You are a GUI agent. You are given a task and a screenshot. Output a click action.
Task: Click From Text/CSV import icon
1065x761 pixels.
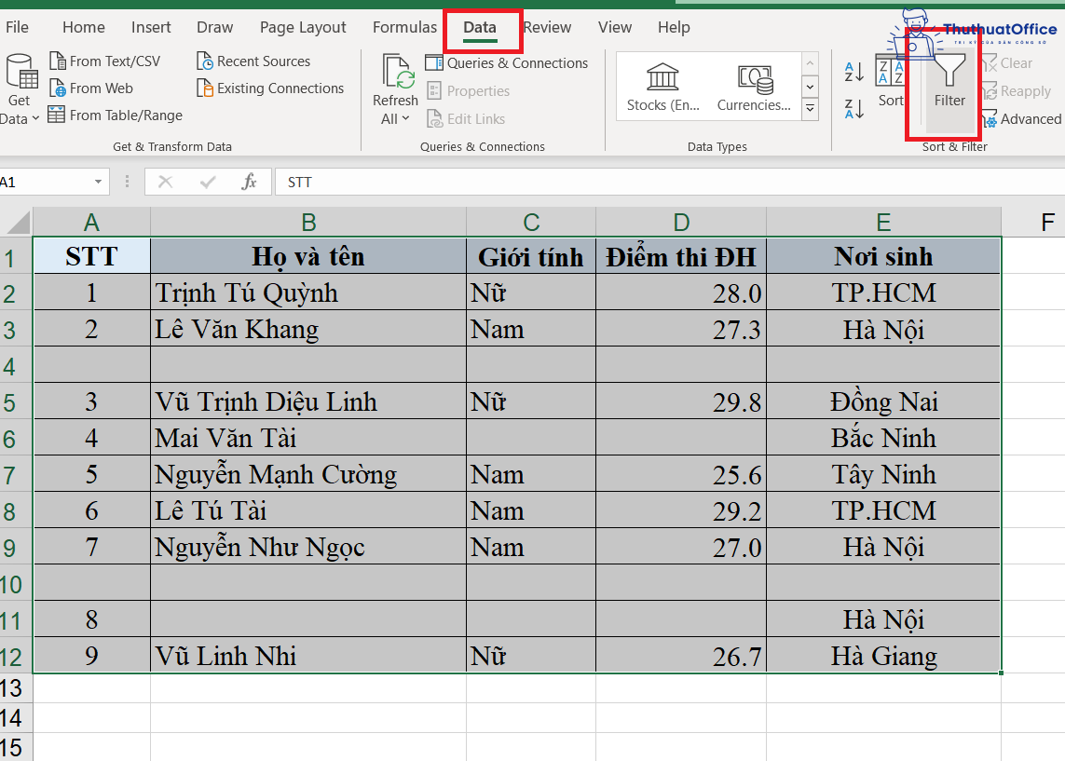tap(58, 61)
